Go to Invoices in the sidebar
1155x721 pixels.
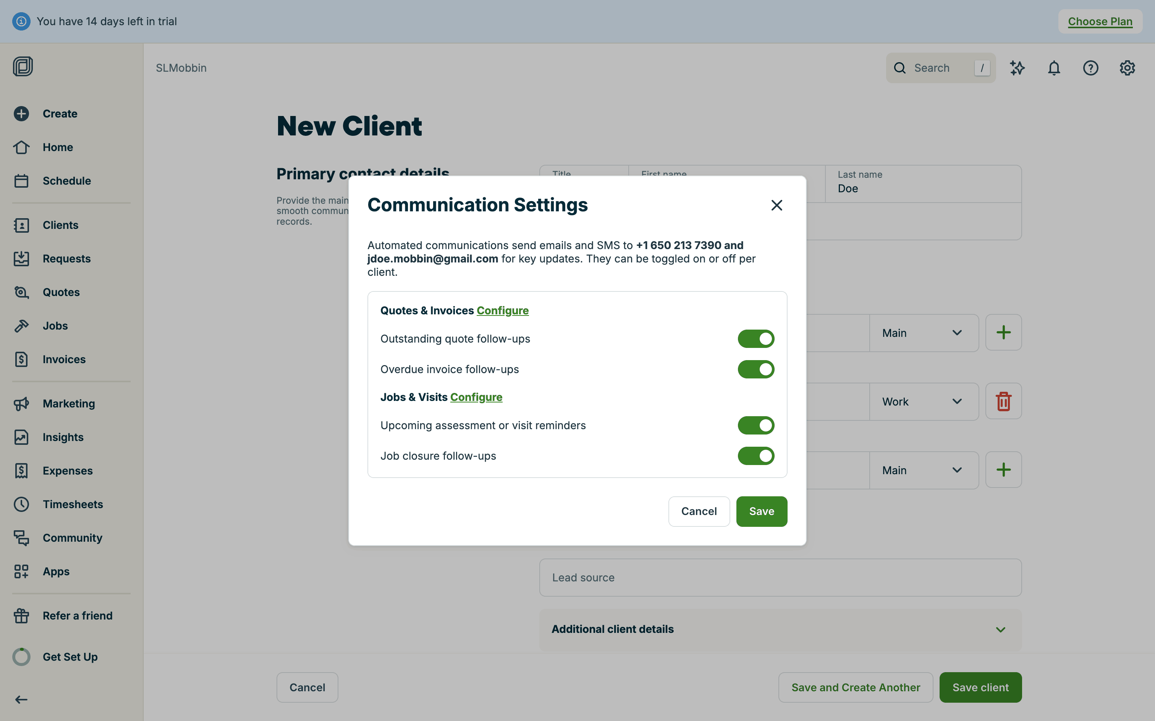(x=64, y=359)
